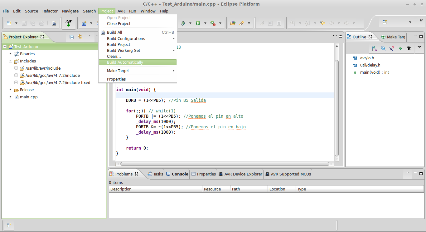The image size is (426, 232).
Task: Upload project to AVR target device
Action: 69,23
